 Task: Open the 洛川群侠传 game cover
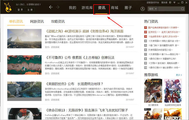153,91
